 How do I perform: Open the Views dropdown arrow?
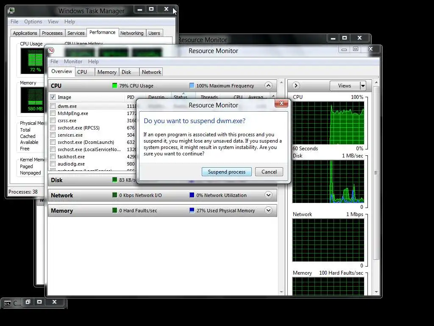coord(363,86)
